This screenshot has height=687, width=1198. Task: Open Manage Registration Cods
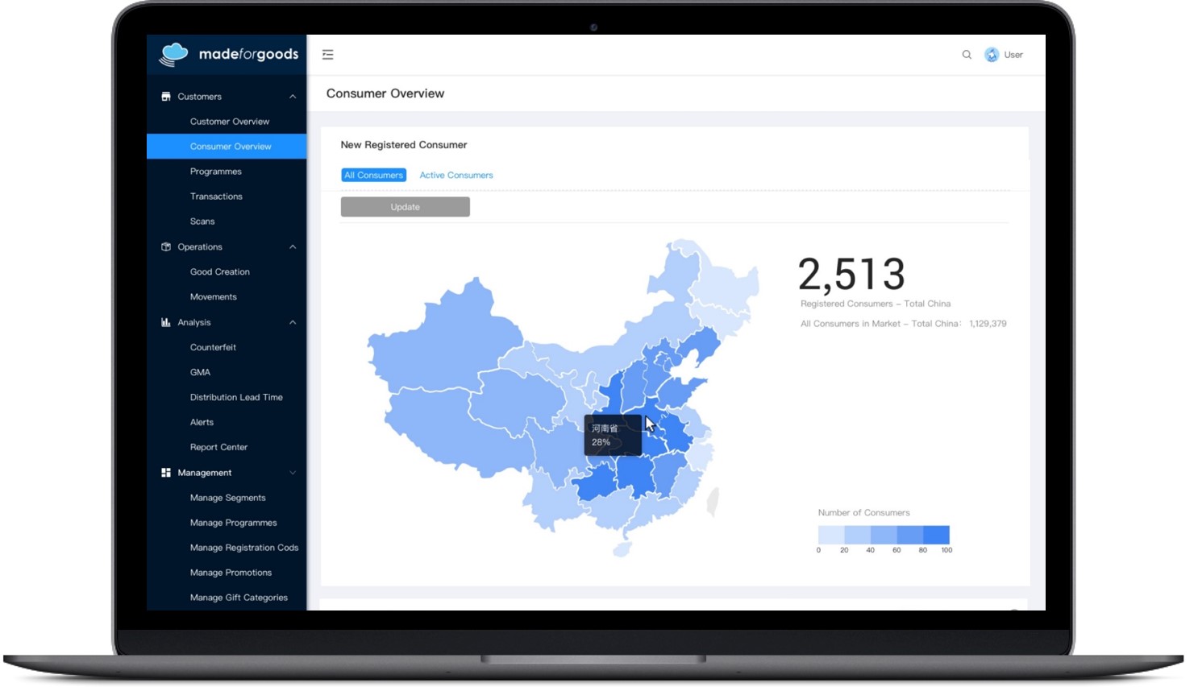(244, 548)
